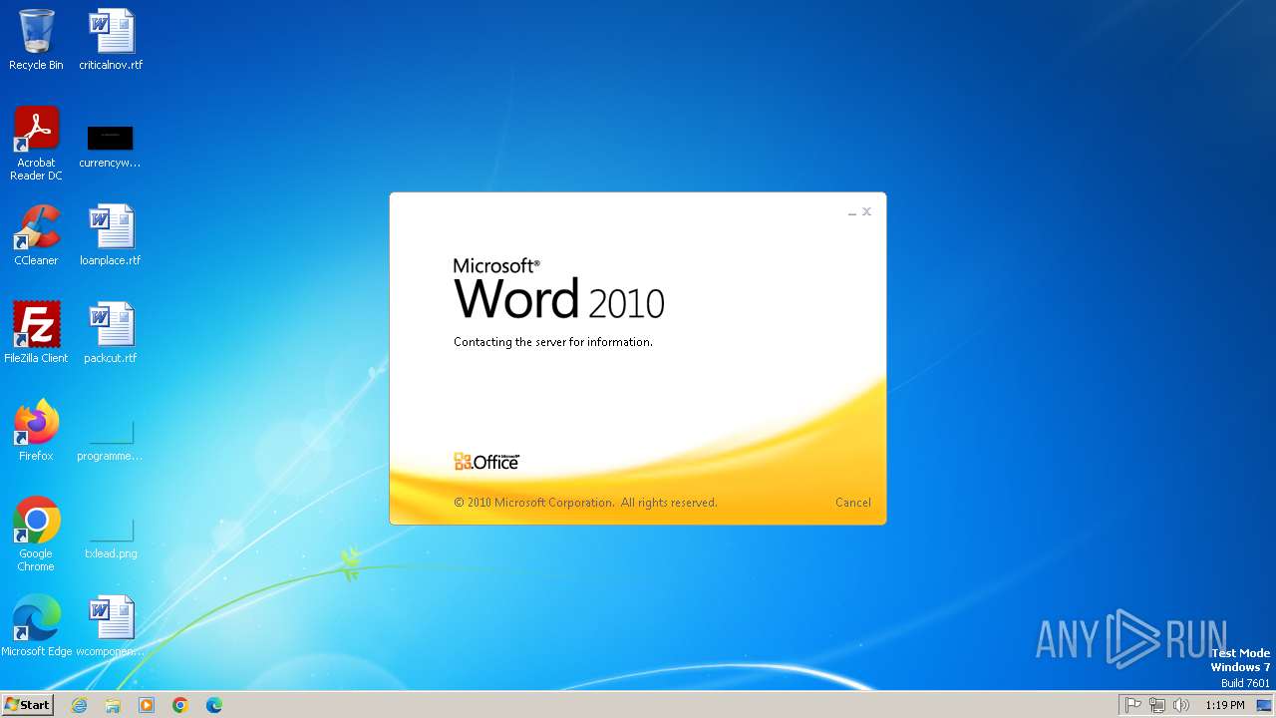
Task: Minimize the Word splash screen
Action: [x=852, y=212]
